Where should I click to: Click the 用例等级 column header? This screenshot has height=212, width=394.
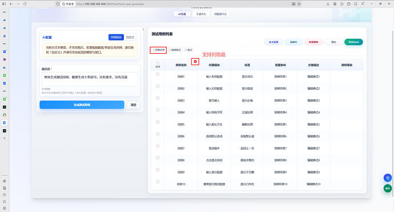[x=347, y=65]
